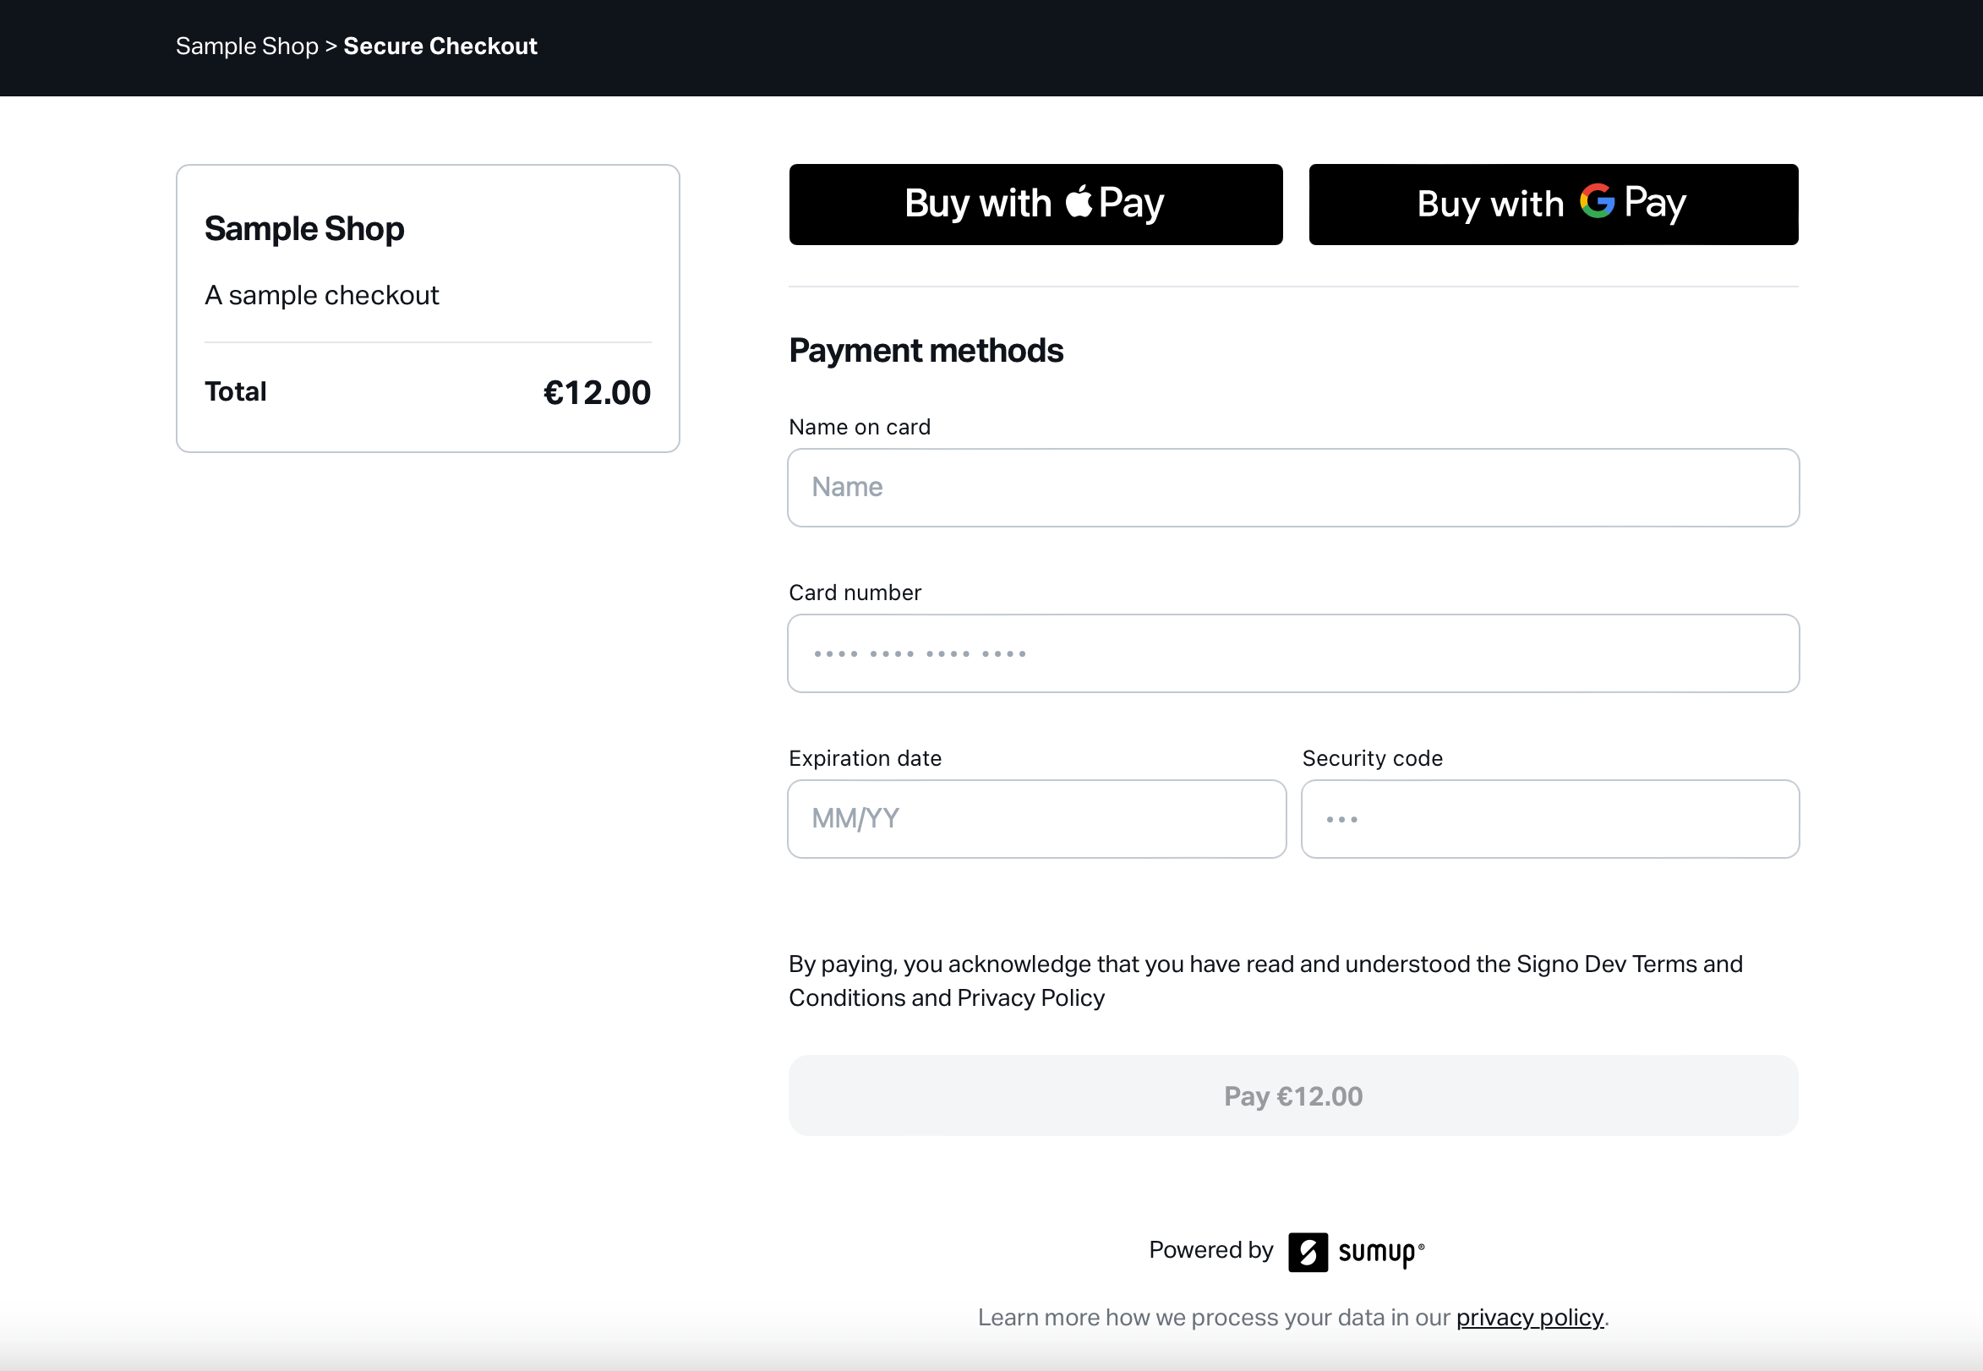Click the Apple logo in the Apple Pay button

[x=1079, y=203]
